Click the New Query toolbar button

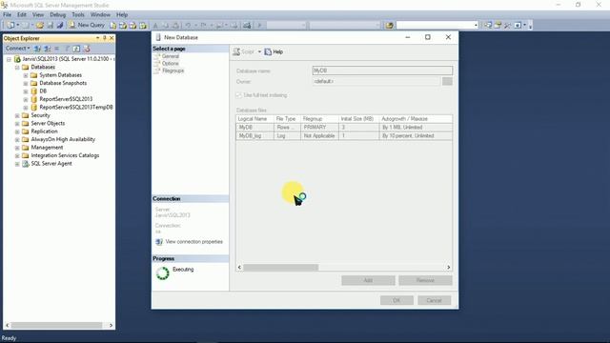pyautogui.click(x=87, y=25)
